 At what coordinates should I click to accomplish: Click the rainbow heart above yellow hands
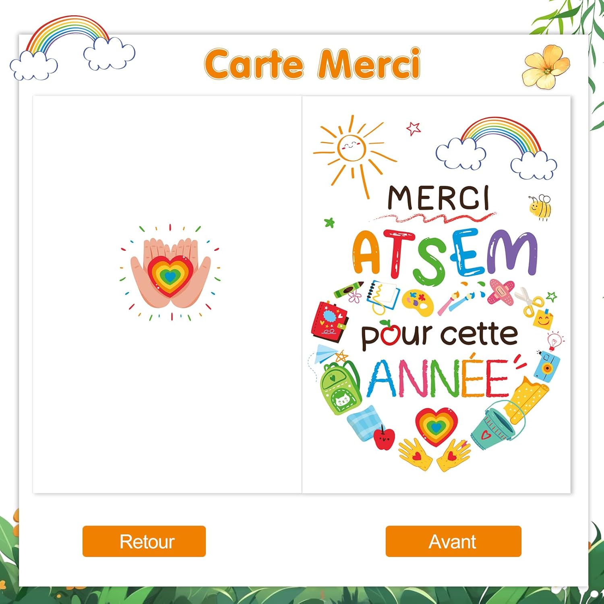(x=436, y=426)
